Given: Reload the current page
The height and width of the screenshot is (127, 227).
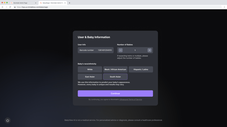Looking at the screenshot, I should pyautogui.click(x=10, y=7).
